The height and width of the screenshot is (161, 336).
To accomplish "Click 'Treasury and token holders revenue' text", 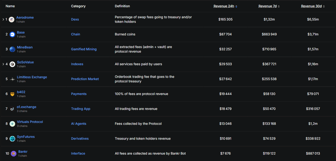I will point(143,139).
